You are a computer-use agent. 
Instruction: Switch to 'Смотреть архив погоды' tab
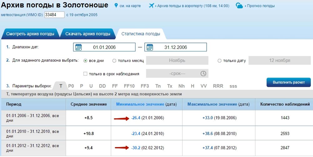click(x=30, y=34)
